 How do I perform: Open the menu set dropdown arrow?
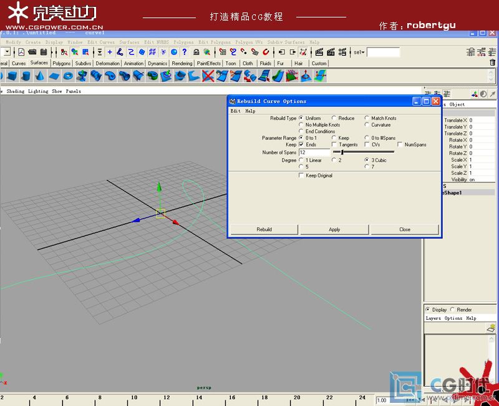click(7, 52)
